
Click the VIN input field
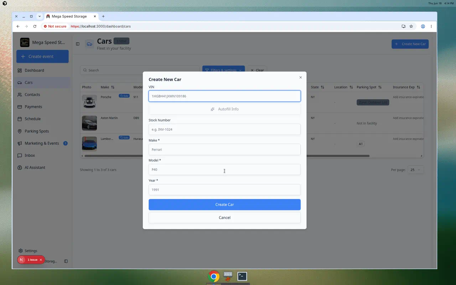(x=224, y=96)
